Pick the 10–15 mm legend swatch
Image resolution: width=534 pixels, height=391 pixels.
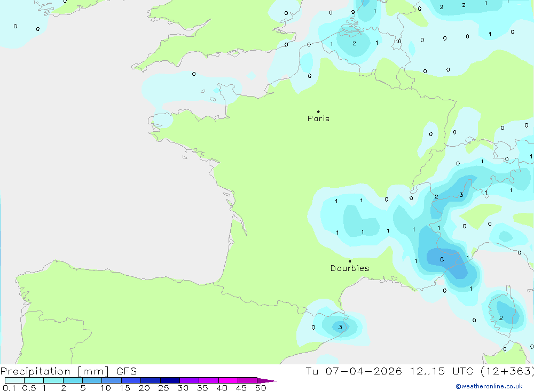pos(112,380)
